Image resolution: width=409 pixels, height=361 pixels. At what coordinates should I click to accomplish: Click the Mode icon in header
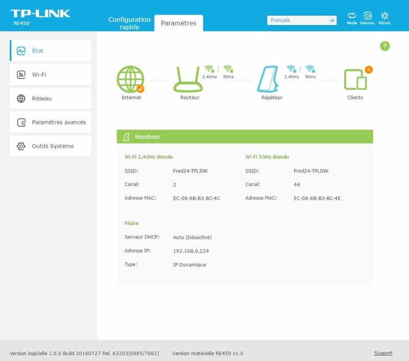tap(352, 16)
